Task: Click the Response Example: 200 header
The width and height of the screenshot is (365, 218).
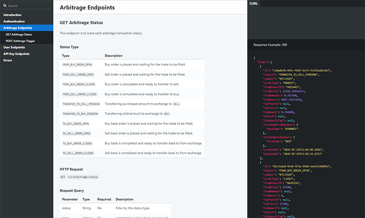Action: tap(271, 45)
